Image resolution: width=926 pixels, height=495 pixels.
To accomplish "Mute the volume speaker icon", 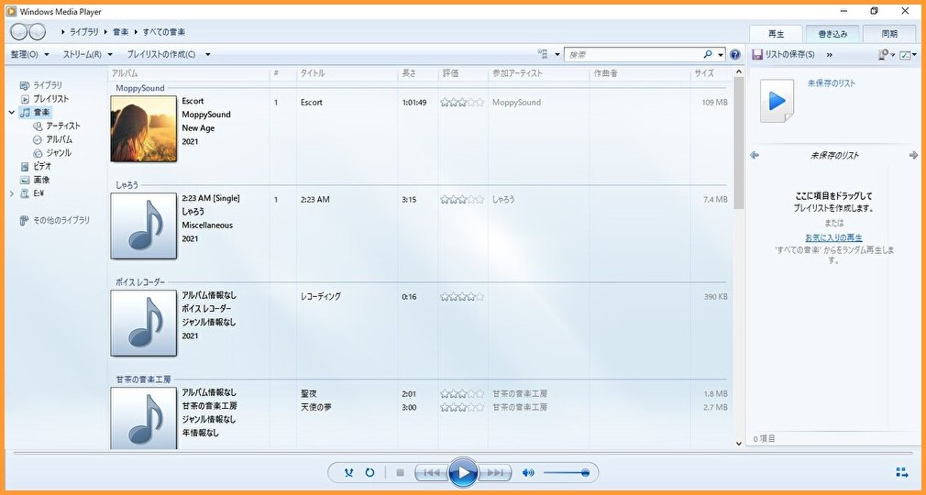I will click(528, 473).
